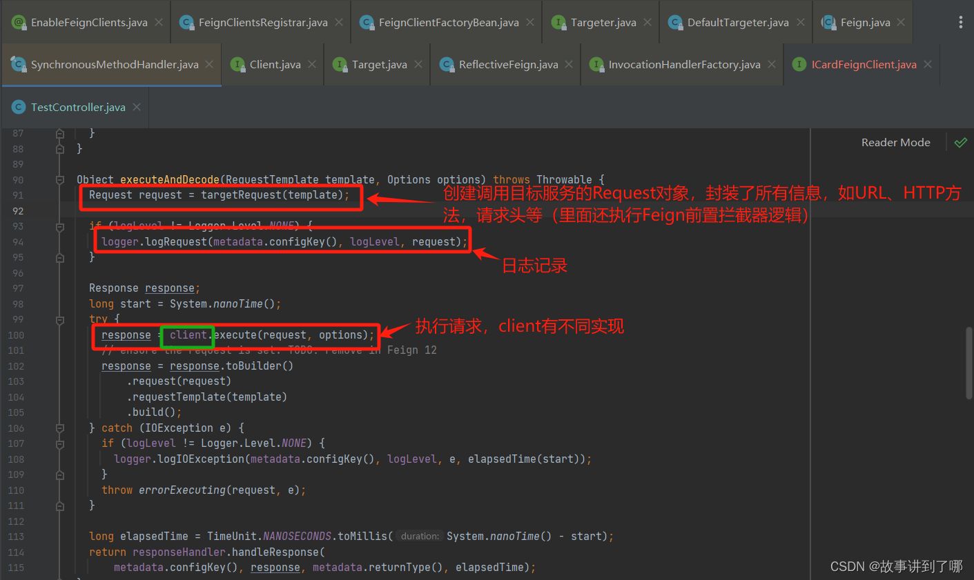Open InvocationHandlerFactory.java tab
The width and height of the screenshot is (974, 580).
[683, 64]
